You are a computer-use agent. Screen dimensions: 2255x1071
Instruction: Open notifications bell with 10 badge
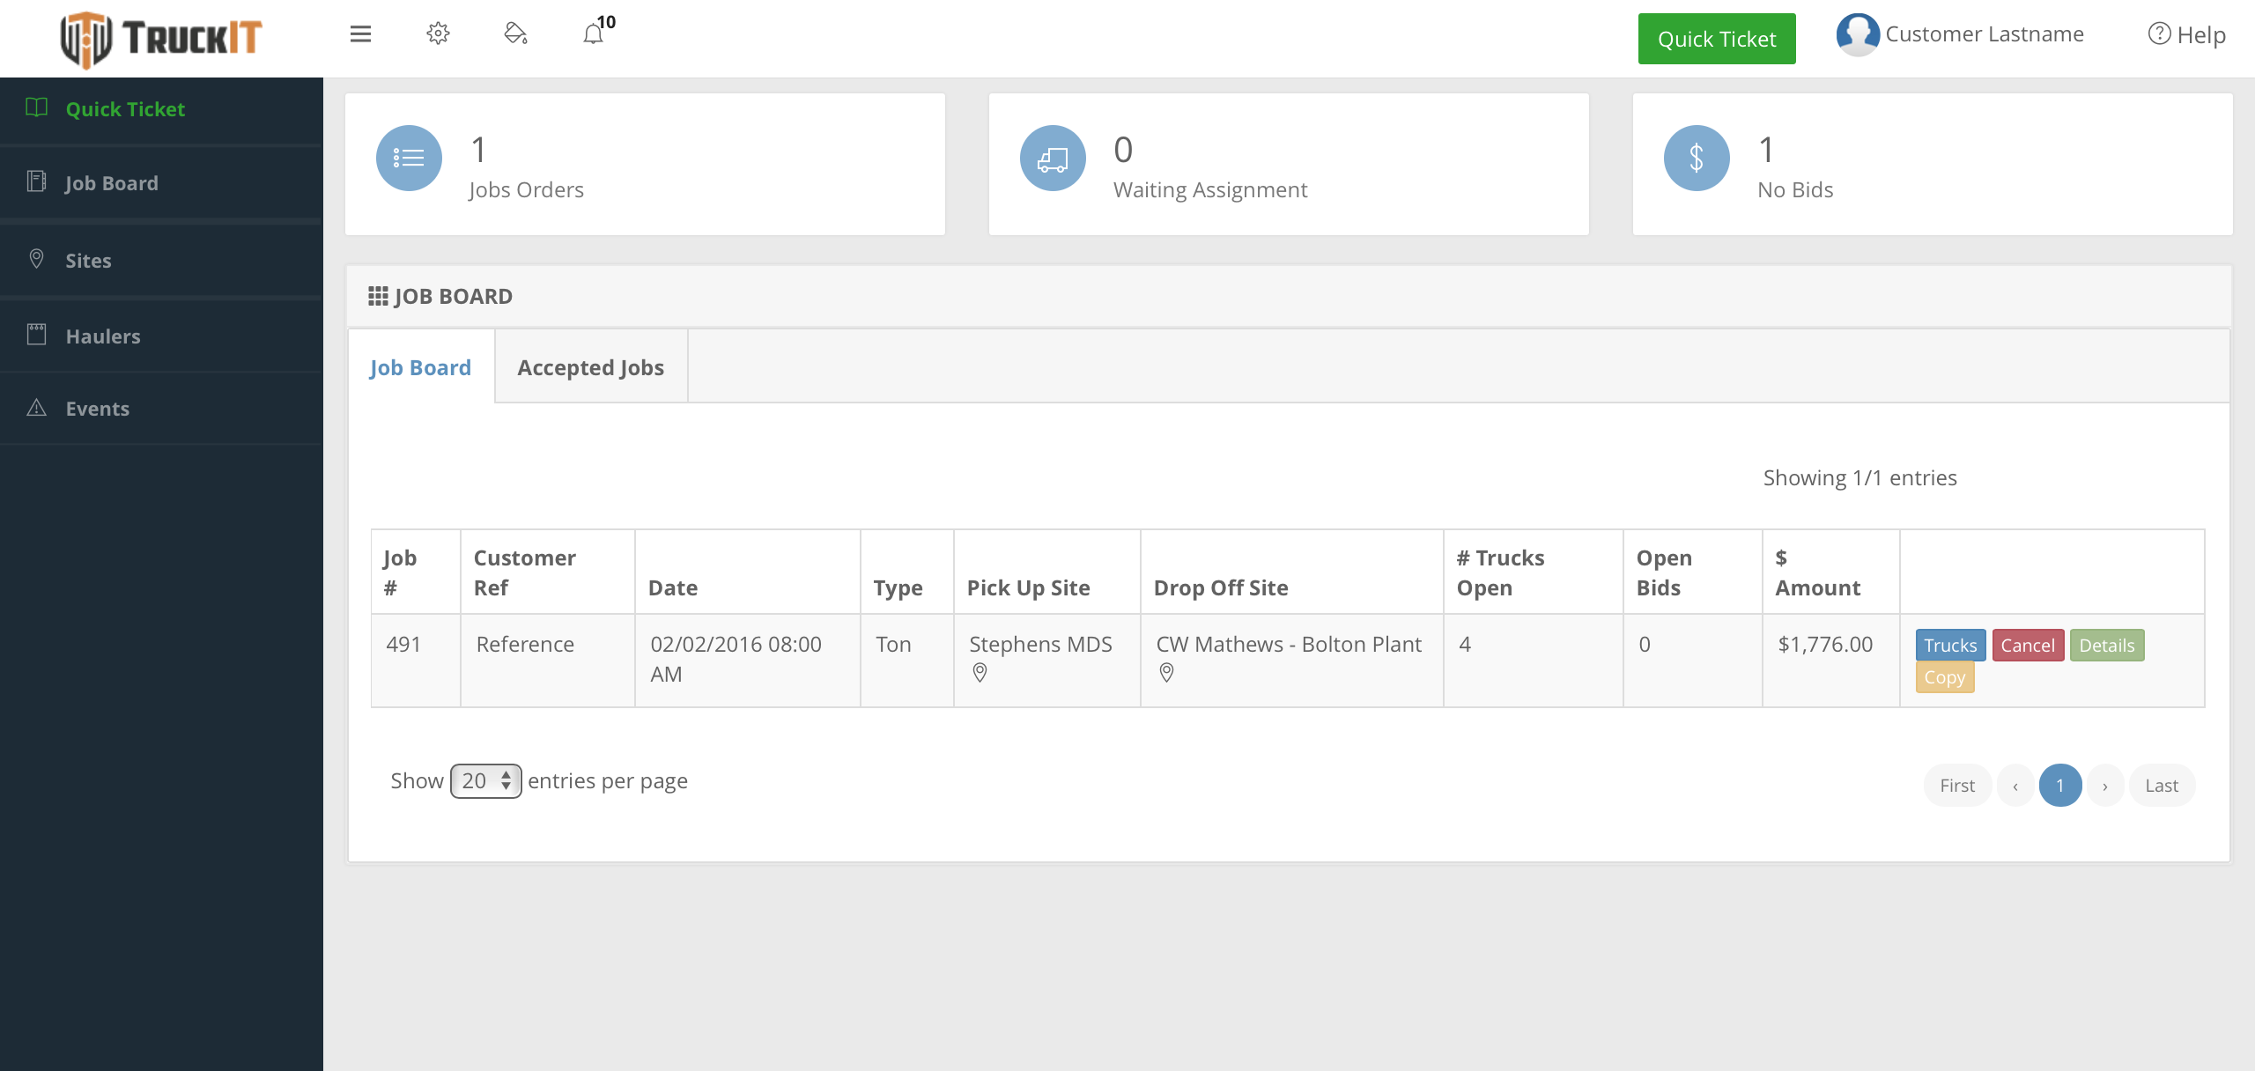(x=595, y=34)
